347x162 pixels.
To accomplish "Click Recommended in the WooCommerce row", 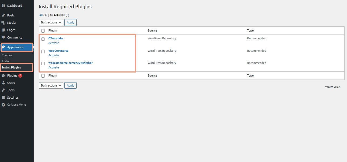I will click(x=257, y=51).
